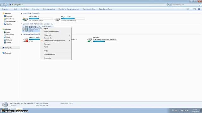Screen dimensions: 202x113
Task: Collapse the Hard Disk Drives group
Action: [x=22, y=13]
